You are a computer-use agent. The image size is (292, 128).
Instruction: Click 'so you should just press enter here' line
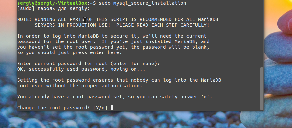(69, 53)
